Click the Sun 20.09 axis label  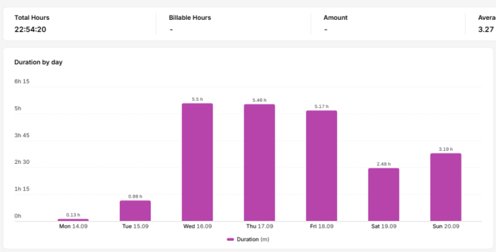(446, 227)
